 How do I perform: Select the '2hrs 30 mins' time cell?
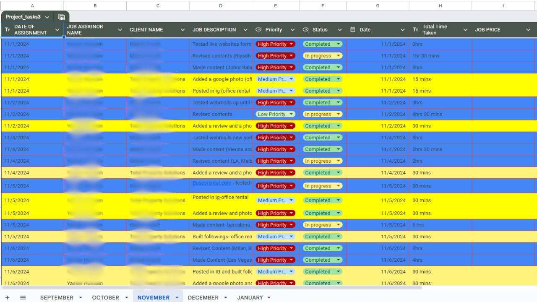pos(441,149)
